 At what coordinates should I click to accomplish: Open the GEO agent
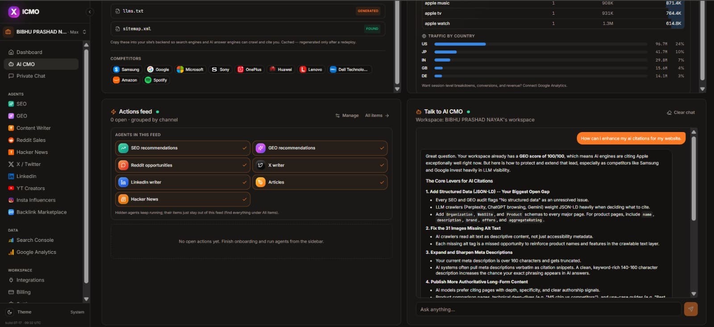tap(41, 116)
